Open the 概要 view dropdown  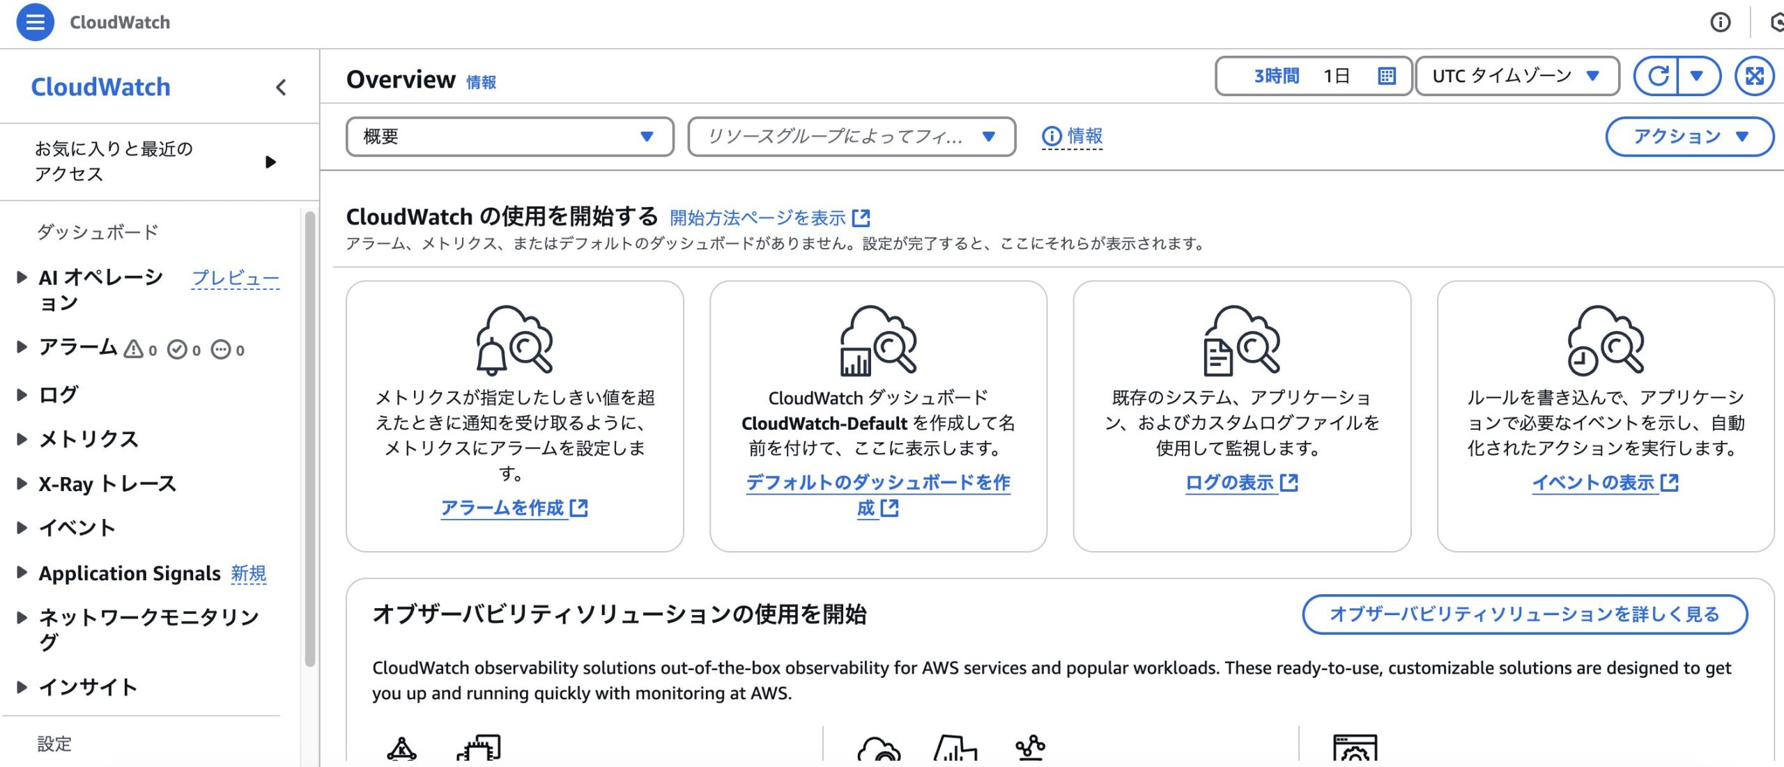[510, 137]
